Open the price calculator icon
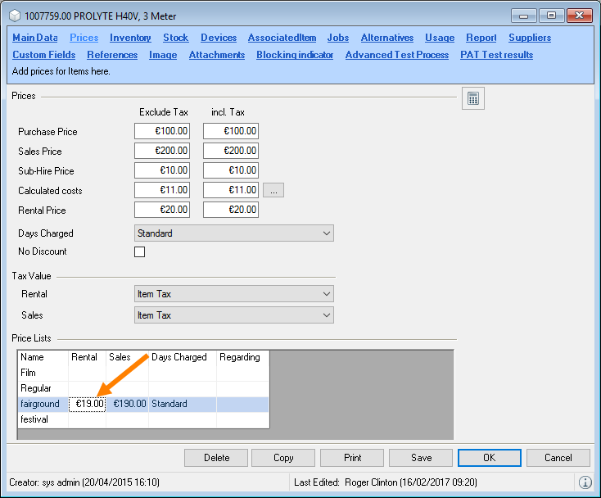 472,98
